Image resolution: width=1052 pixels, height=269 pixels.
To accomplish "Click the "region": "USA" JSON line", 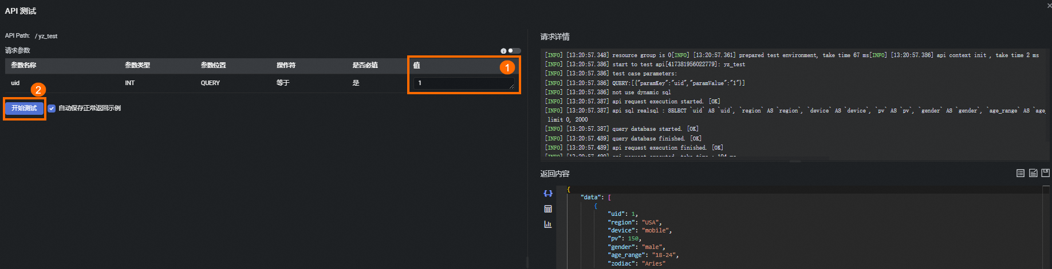I will [x=635, y=222].
